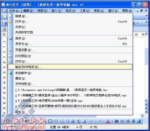Image resolution: width=150 pixels, height=131 pixels.
Task: Choose 另存为 (Save As) entry
Action: click(x=70, y=44)
